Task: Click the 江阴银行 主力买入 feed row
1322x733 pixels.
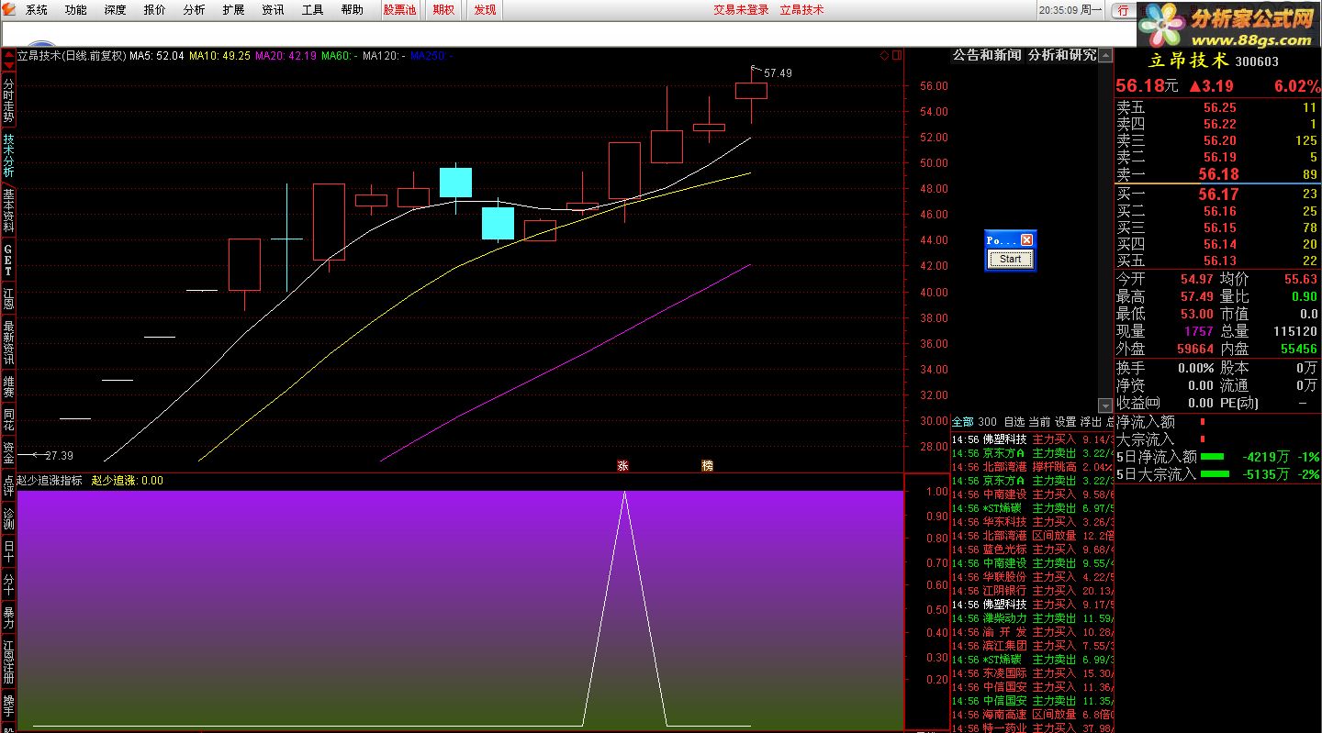Action: pos(1032,591)
